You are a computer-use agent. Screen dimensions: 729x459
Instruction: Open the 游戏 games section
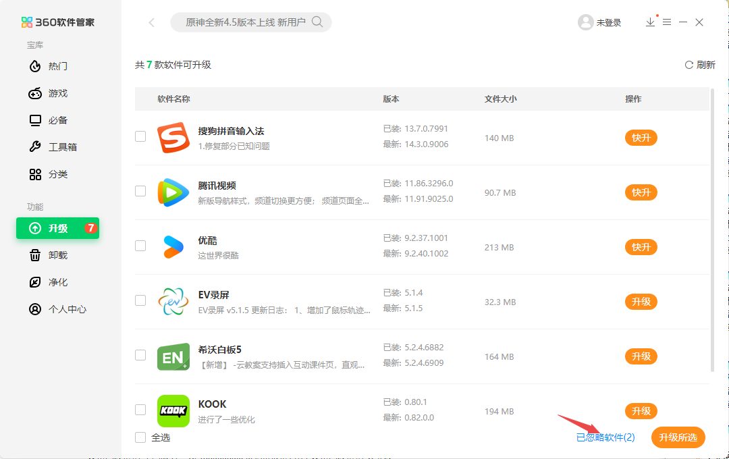tap(49, 93)
